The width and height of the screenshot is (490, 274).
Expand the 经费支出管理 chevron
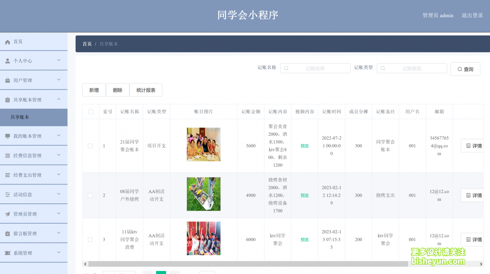point(59,175)
